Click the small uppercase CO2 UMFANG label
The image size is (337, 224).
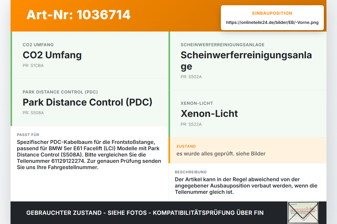click(x=38, y=45)
